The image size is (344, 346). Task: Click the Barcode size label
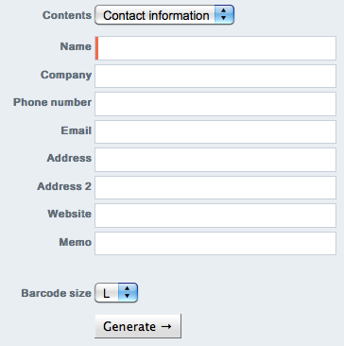[56, 293]
